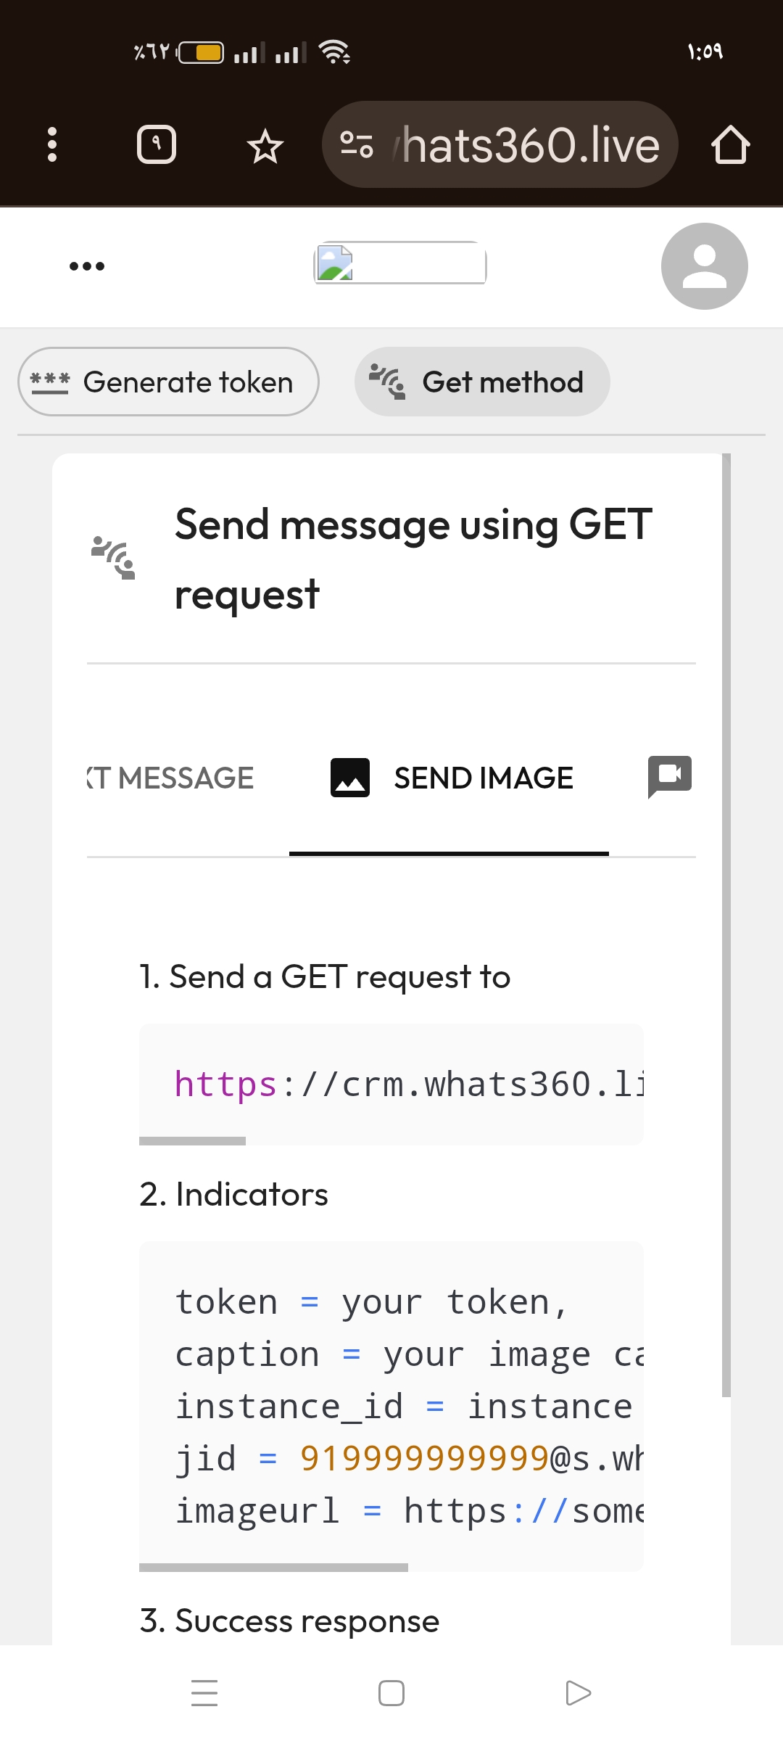Viewport: 783px width, 1741px height.
Task: Open the browser tab switcher showing 9
Action: pyautogui.click(x=157, y=144)
